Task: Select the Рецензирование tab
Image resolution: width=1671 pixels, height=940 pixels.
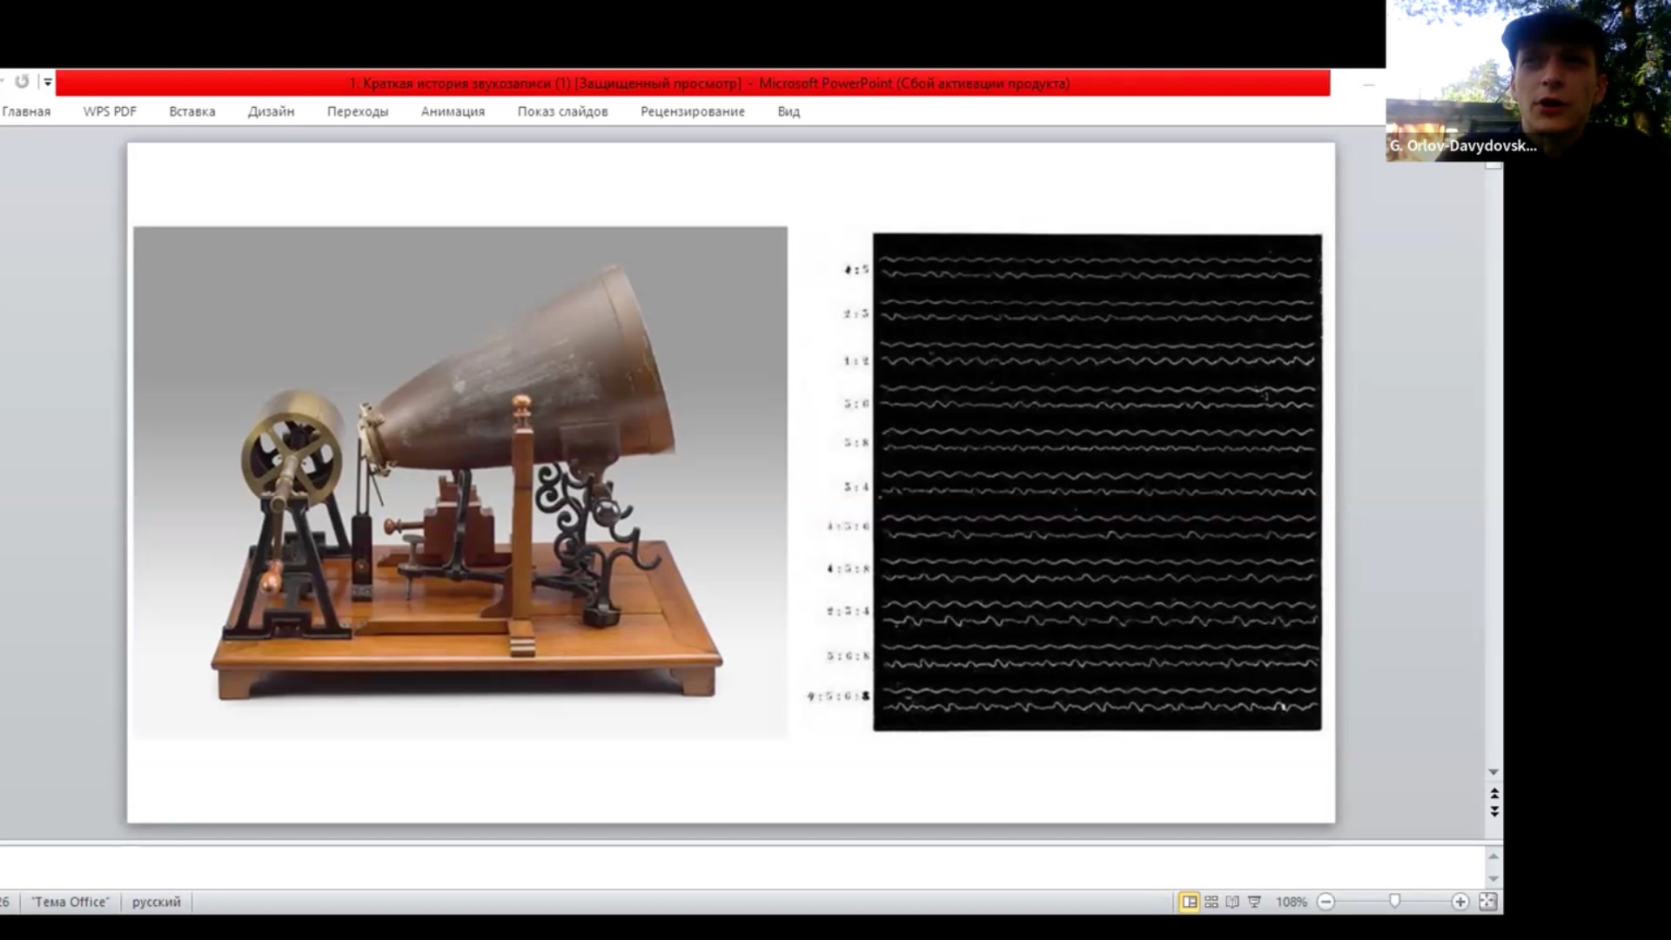Action: pyautogui.click(x=693, y=111)
